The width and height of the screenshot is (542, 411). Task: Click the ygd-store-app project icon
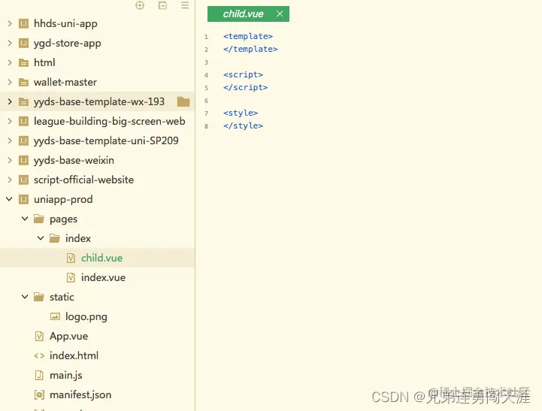tap(23, 43)
